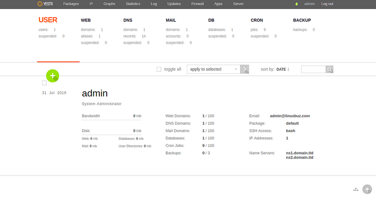Click the User Directories: 0 mb text
The height and width of the screenshot is (197, 376).
pos(135,146)
